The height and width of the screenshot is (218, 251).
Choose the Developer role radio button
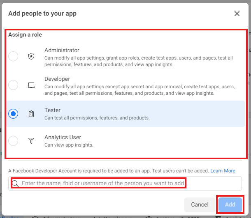[x=13, y=85]
